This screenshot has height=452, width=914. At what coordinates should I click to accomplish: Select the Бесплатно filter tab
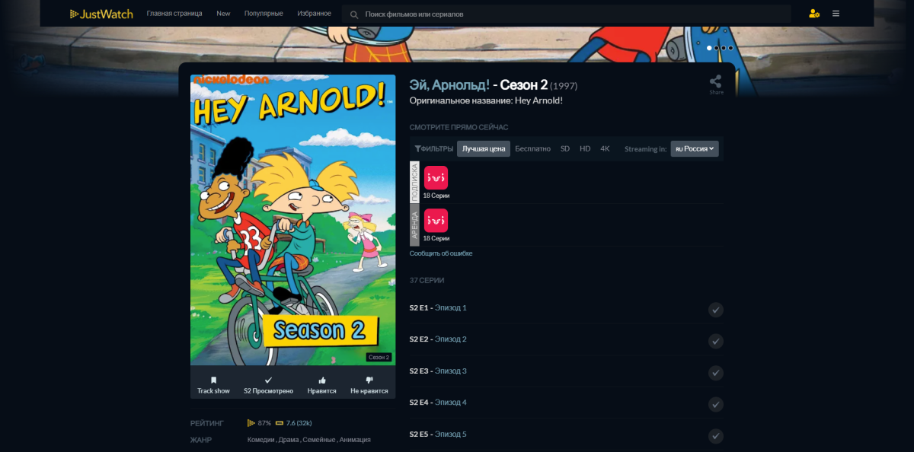pos(532,148)
